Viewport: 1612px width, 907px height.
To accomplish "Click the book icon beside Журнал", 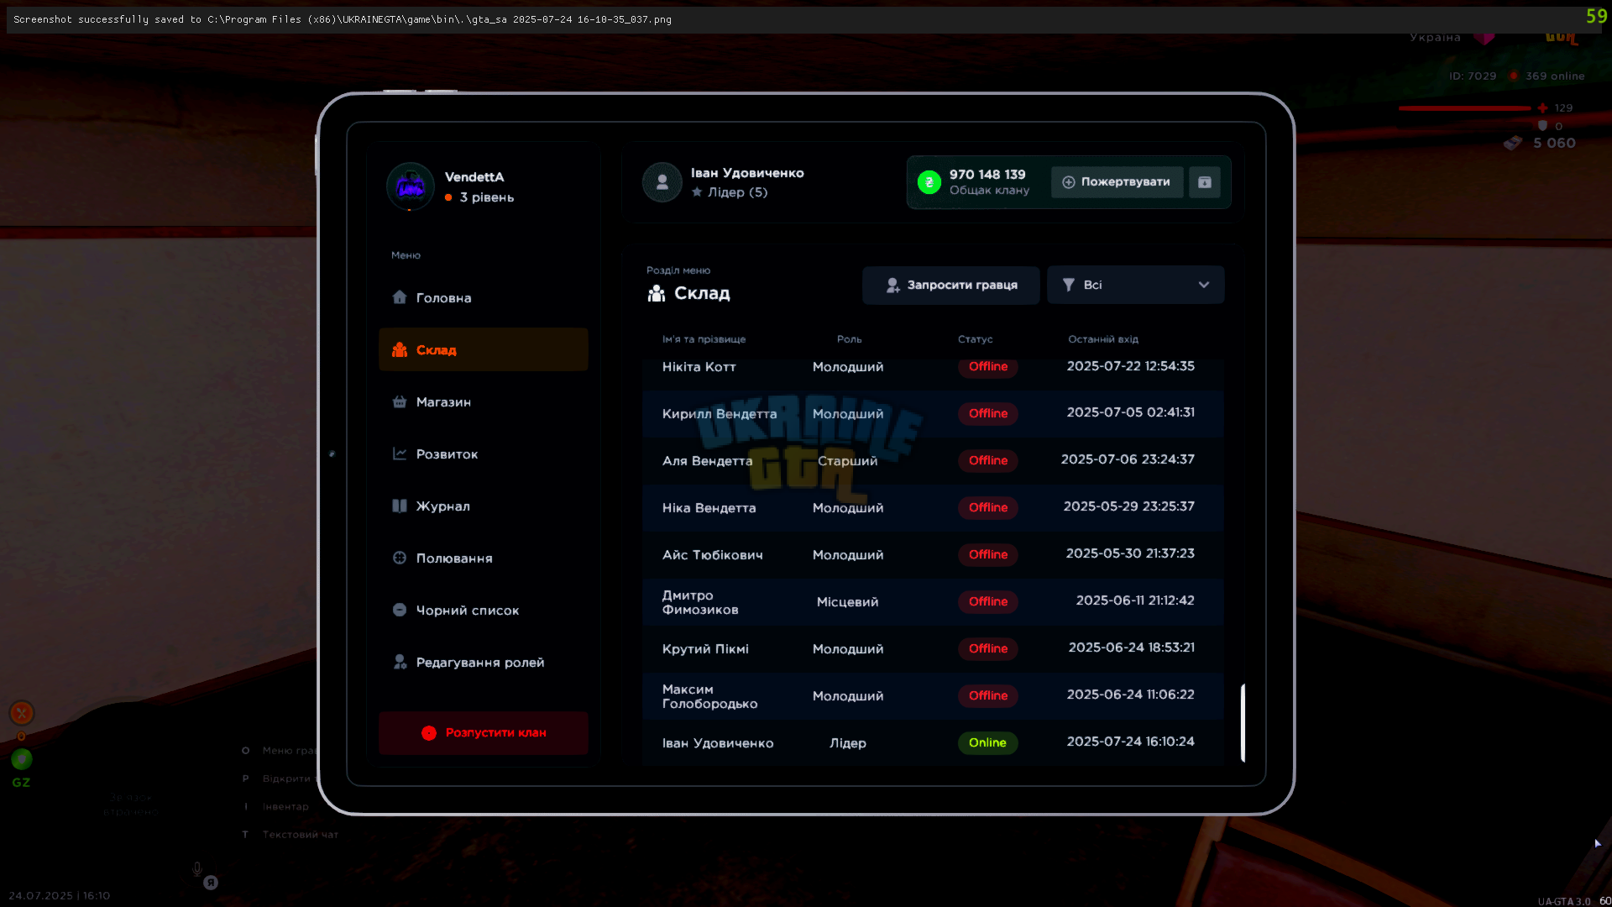I will click(400, 506).
